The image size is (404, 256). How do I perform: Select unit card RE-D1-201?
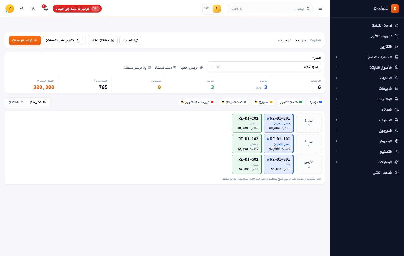pos(278,123)
